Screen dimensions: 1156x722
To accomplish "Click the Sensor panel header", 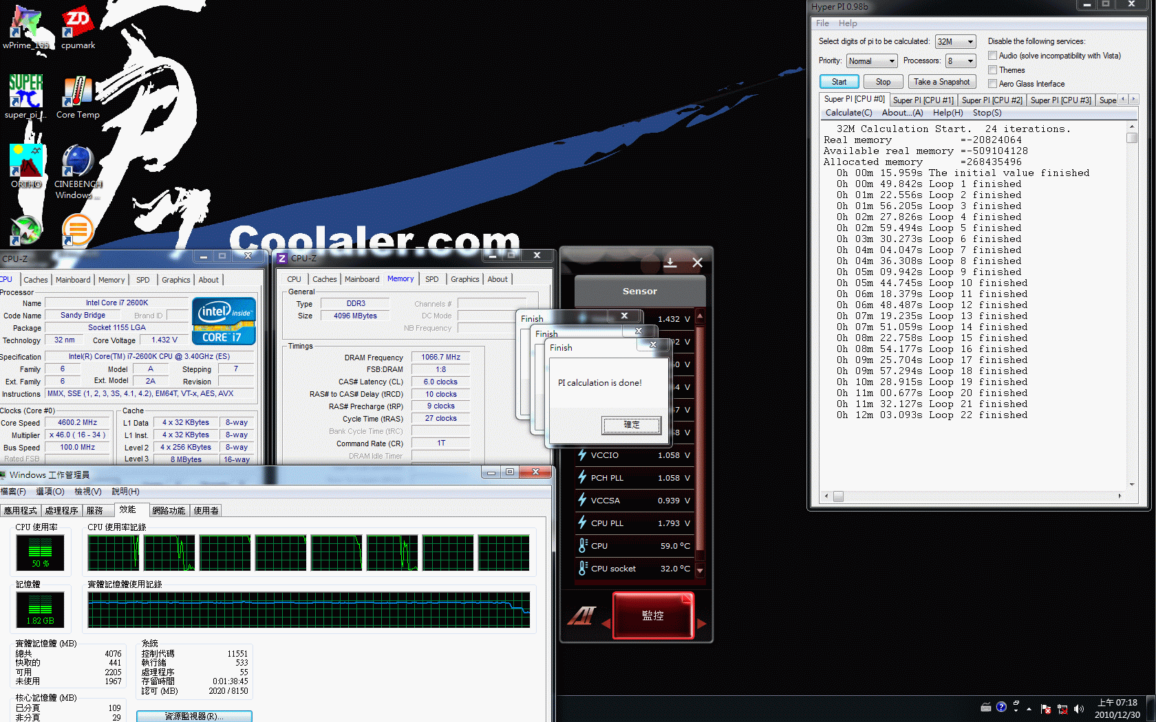I will (640, 291).
